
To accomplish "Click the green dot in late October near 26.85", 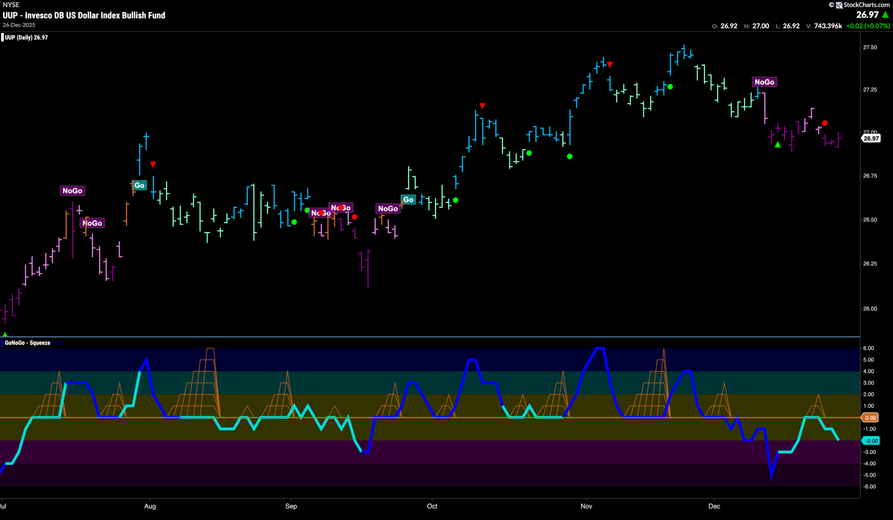I will [x=570, y=156].
